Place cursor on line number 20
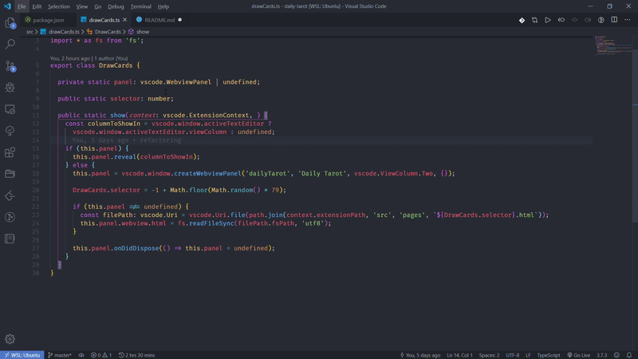The height and width of the screenshot is (359, 638). click(x=36, y=190)
